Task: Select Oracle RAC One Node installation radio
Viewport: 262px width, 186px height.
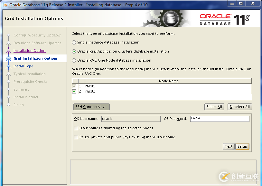Action: (x=74, y=60)
